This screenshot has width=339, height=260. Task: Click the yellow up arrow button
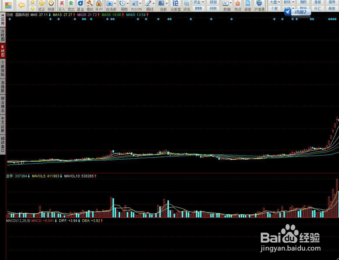tap(33, 2)
